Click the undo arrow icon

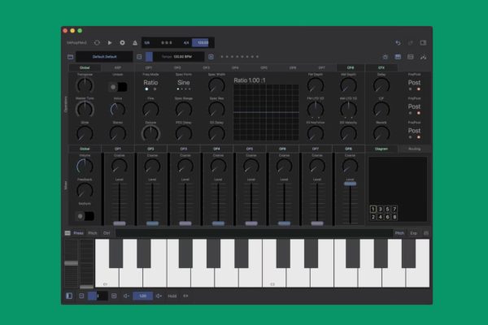coord(398,42)
